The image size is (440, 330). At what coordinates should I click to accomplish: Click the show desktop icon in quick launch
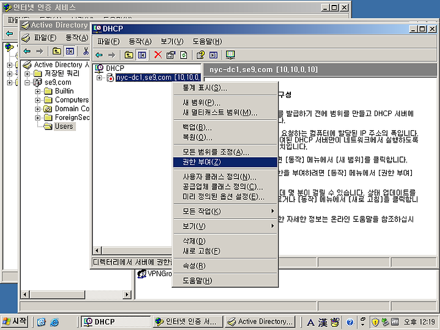[x=42, y=322]
